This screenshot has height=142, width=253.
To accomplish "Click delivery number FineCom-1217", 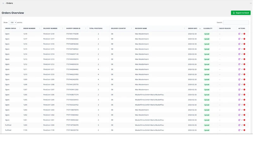I will [x=49, y=39].
